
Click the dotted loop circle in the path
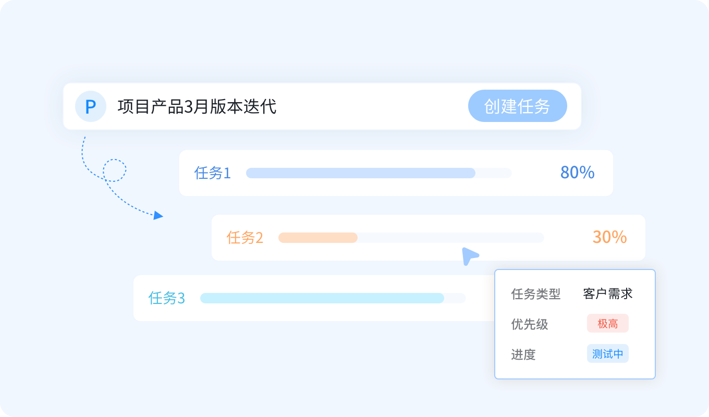pos(115,170)
